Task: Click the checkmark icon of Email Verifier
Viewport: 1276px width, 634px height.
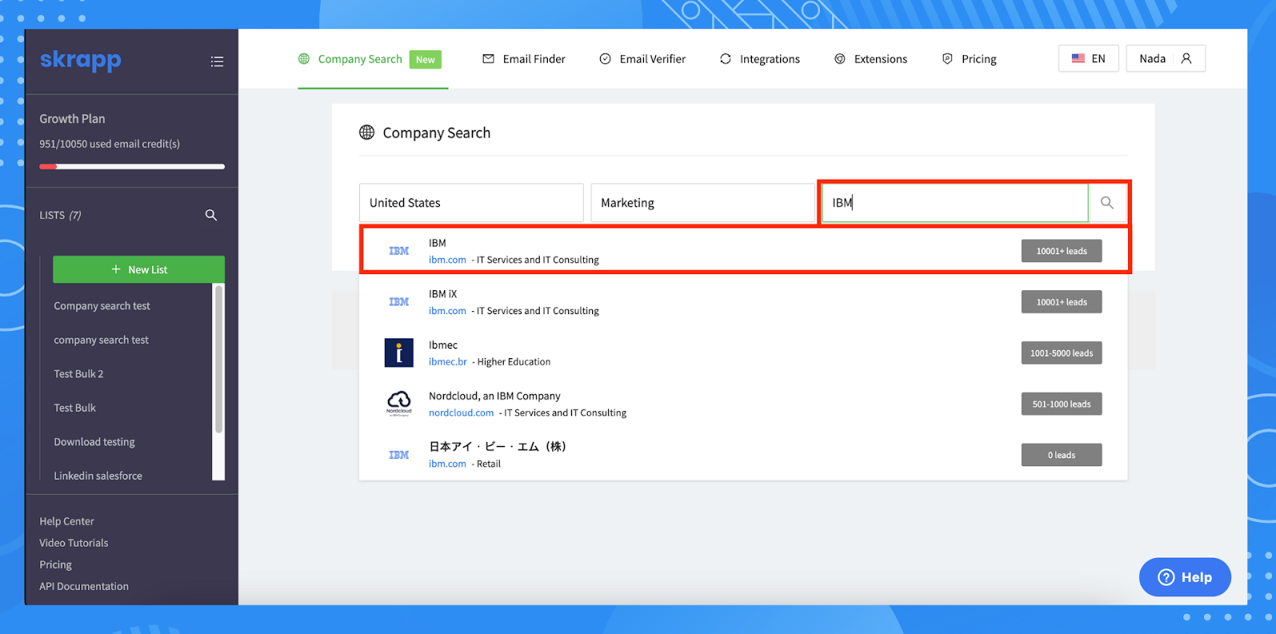Action: tap(606, 58)
